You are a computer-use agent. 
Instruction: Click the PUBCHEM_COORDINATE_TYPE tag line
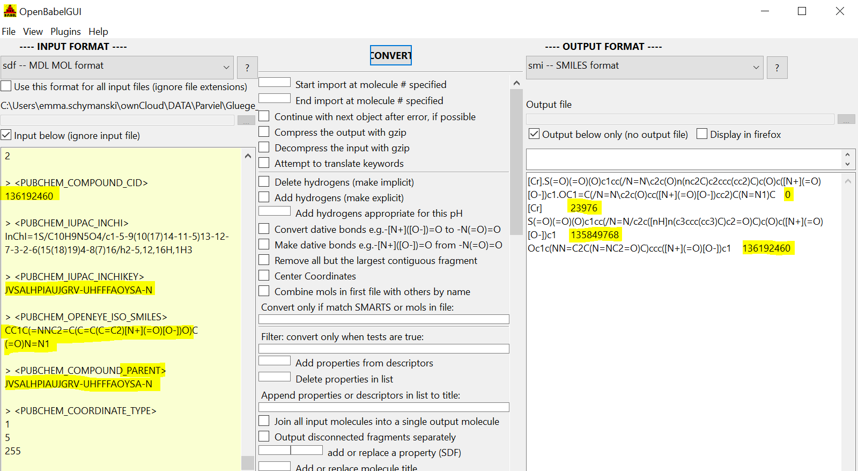pyautogui.click(x=81, y=410)
